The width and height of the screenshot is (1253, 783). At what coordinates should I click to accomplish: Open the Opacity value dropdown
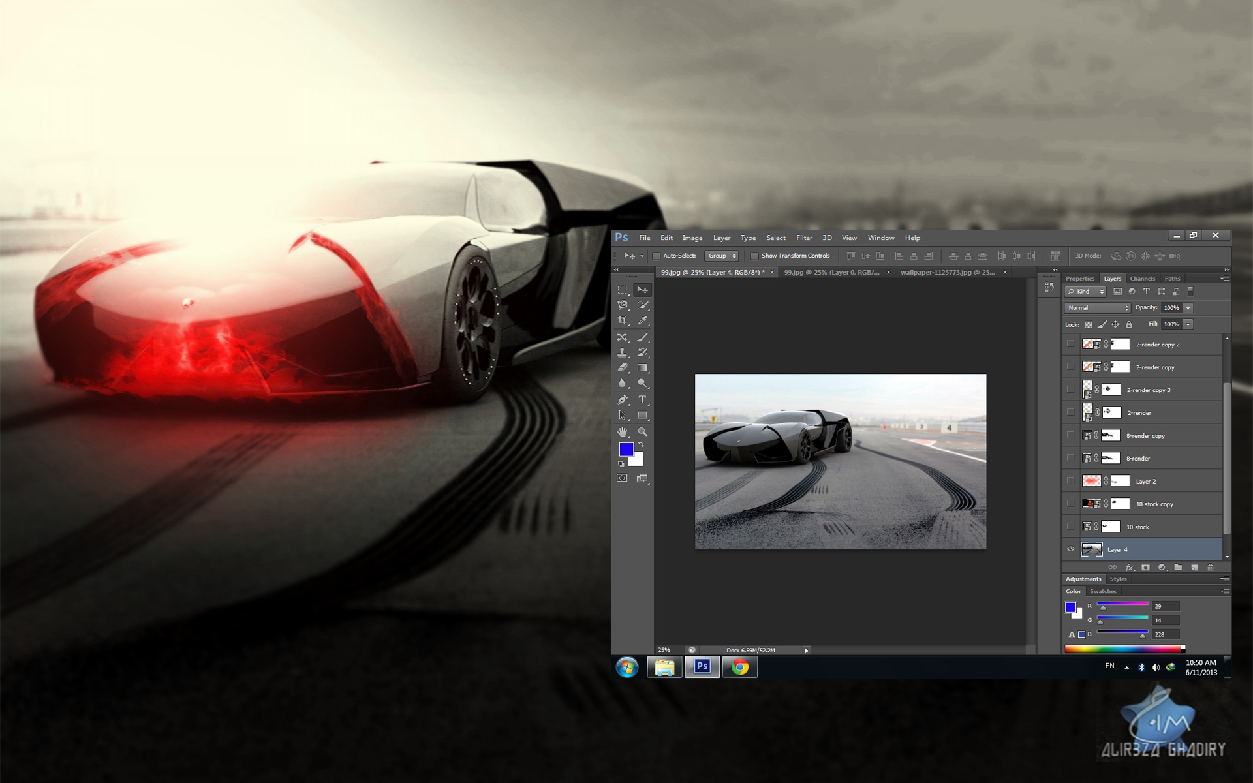pyautogui.click(x=1194, y=307)
